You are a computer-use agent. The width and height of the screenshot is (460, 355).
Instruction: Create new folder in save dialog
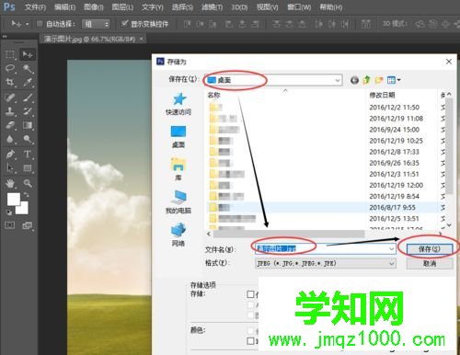click(x=379, y=80)
